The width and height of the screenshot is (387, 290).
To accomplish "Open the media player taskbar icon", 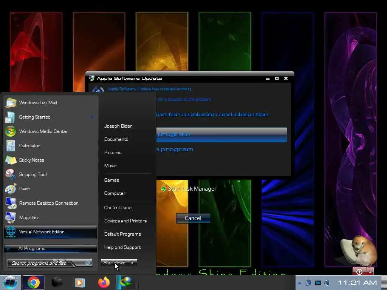I will (80, 282).
